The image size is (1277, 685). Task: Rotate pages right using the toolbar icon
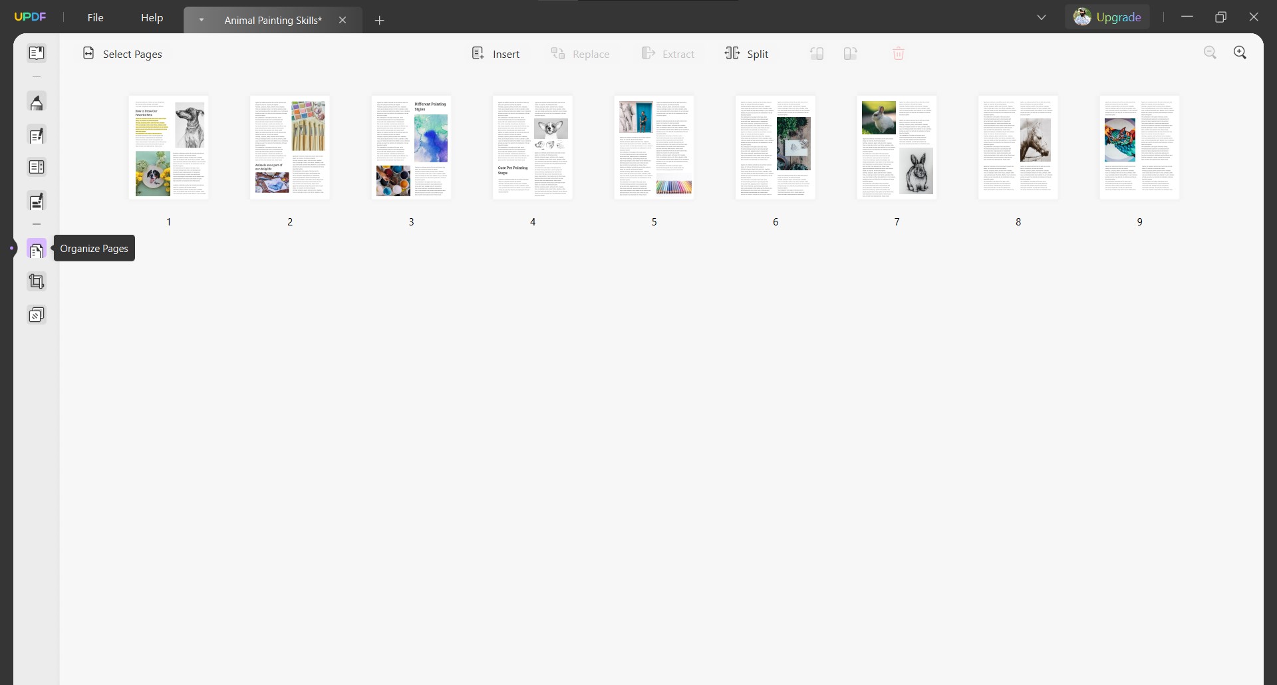coord(850,53)
